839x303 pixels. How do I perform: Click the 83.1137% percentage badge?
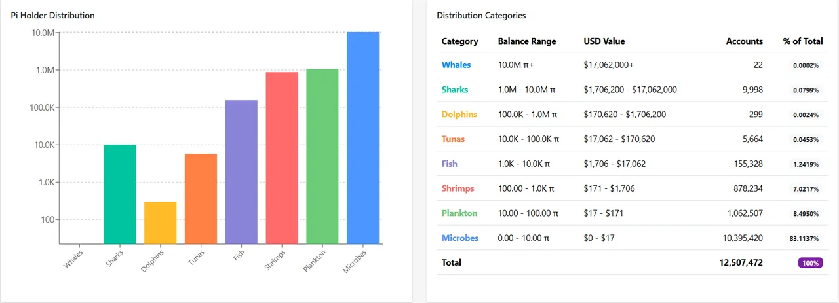tap(804, 238)
